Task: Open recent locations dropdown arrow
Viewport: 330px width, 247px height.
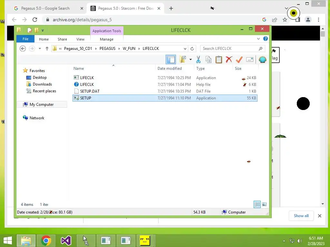Action: pyautogui.click(x=40, y=49)
